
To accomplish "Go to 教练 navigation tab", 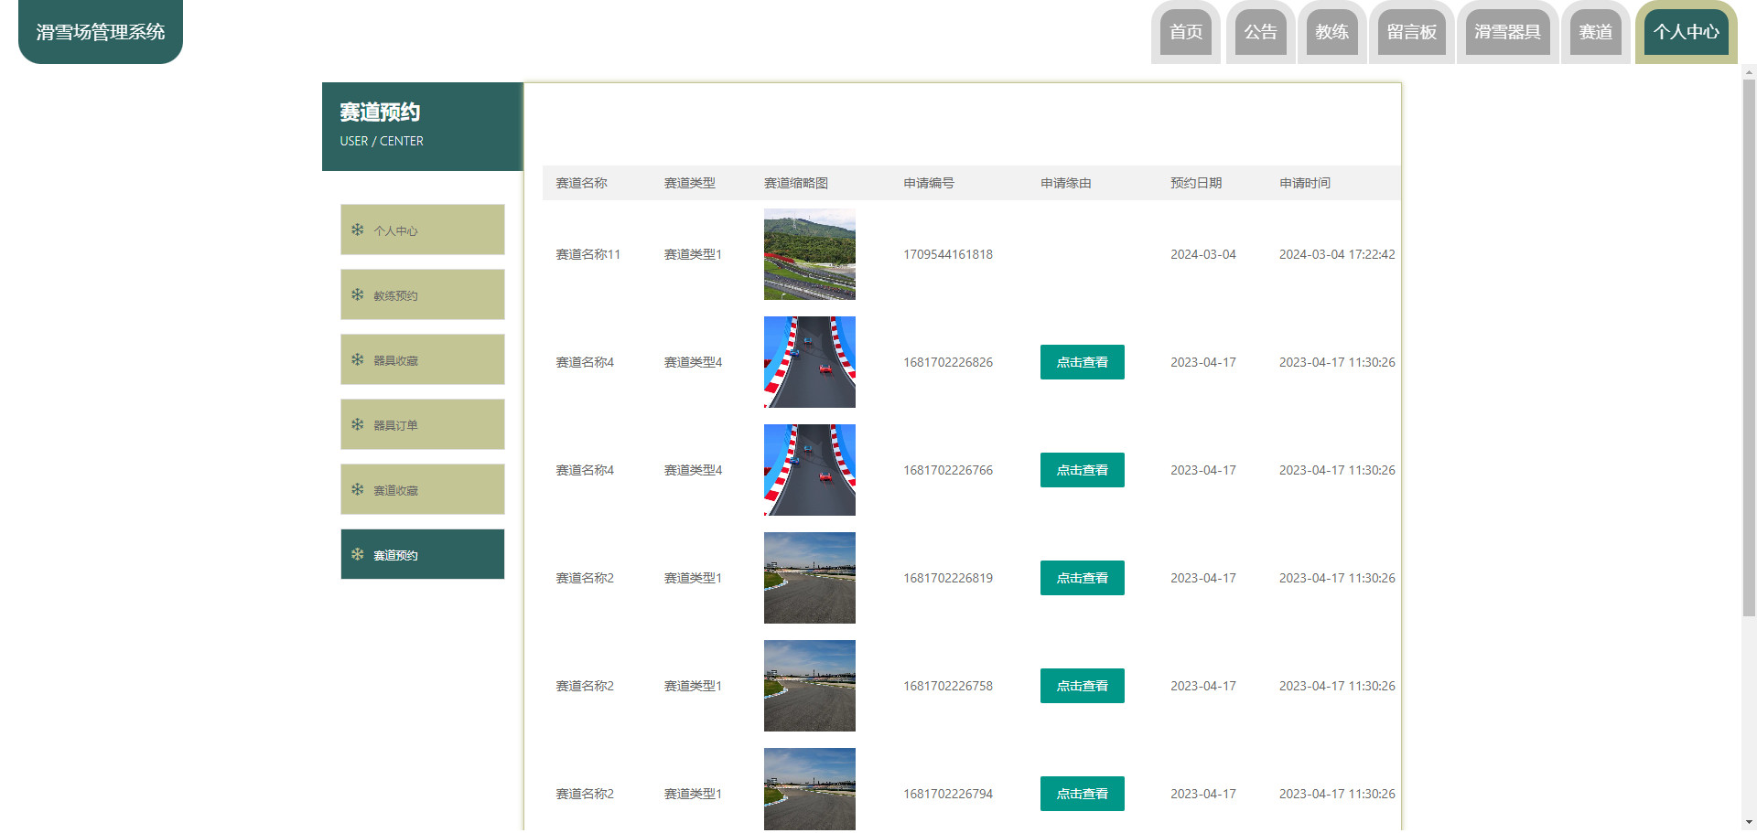I will click(1331, 32).
